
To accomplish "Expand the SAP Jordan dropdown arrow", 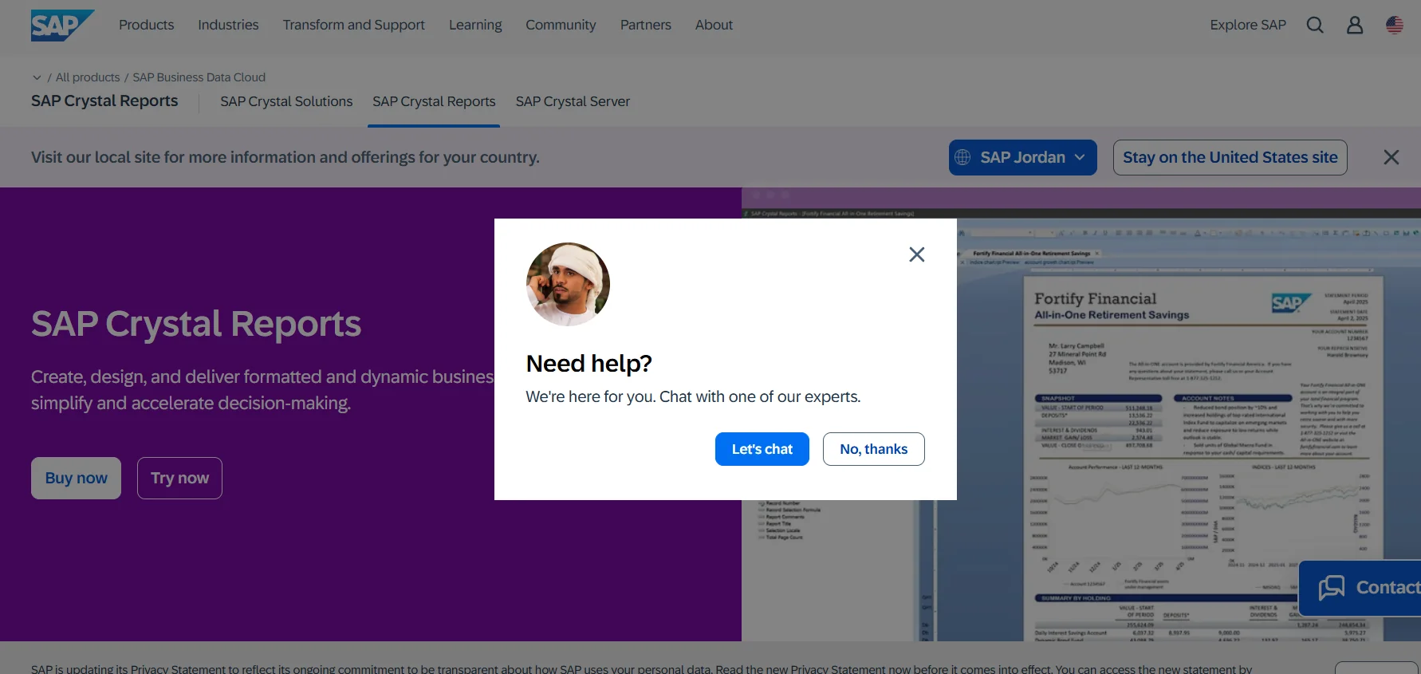I will pyautogui.click(x=1080, y=157).
